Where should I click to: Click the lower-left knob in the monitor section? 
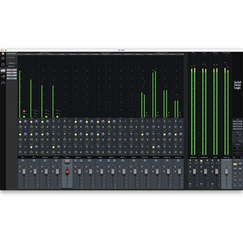coord(234,181)
